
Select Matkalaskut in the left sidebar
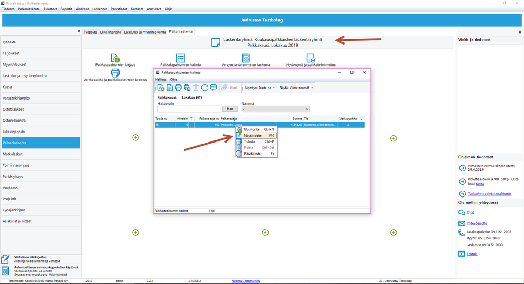click(x=41, y=154)
